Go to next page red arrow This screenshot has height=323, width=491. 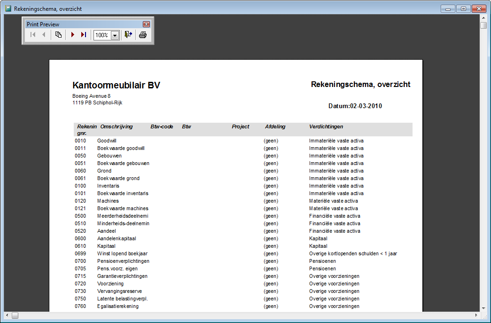pos(73,35)
